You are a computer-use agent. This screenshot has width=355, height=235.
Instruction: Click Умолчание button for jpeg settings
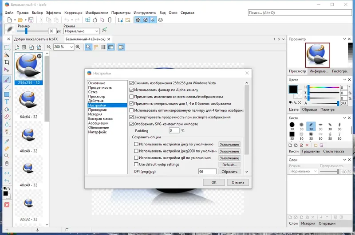point(229,144)
